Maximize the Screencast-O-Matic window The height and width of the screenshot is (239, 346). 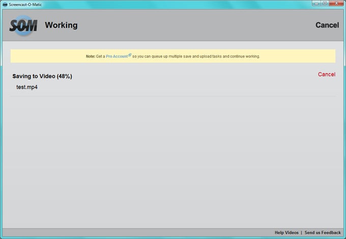[x=325, y=4]
